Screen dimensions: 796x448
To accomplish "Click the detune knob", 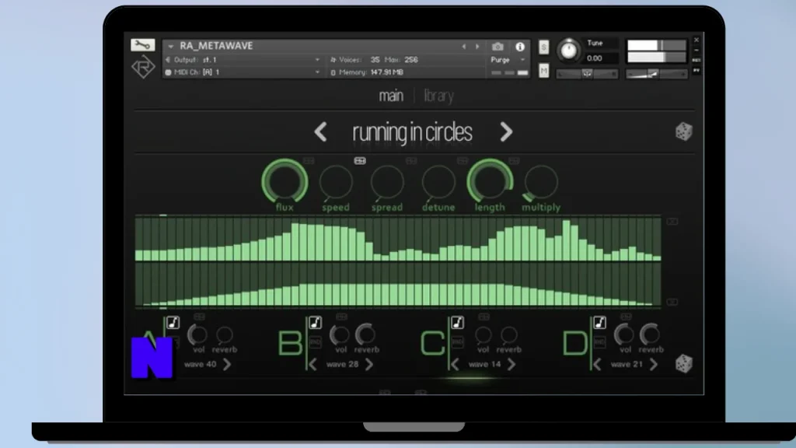I will pyautogui.click(x=438, y=182).
